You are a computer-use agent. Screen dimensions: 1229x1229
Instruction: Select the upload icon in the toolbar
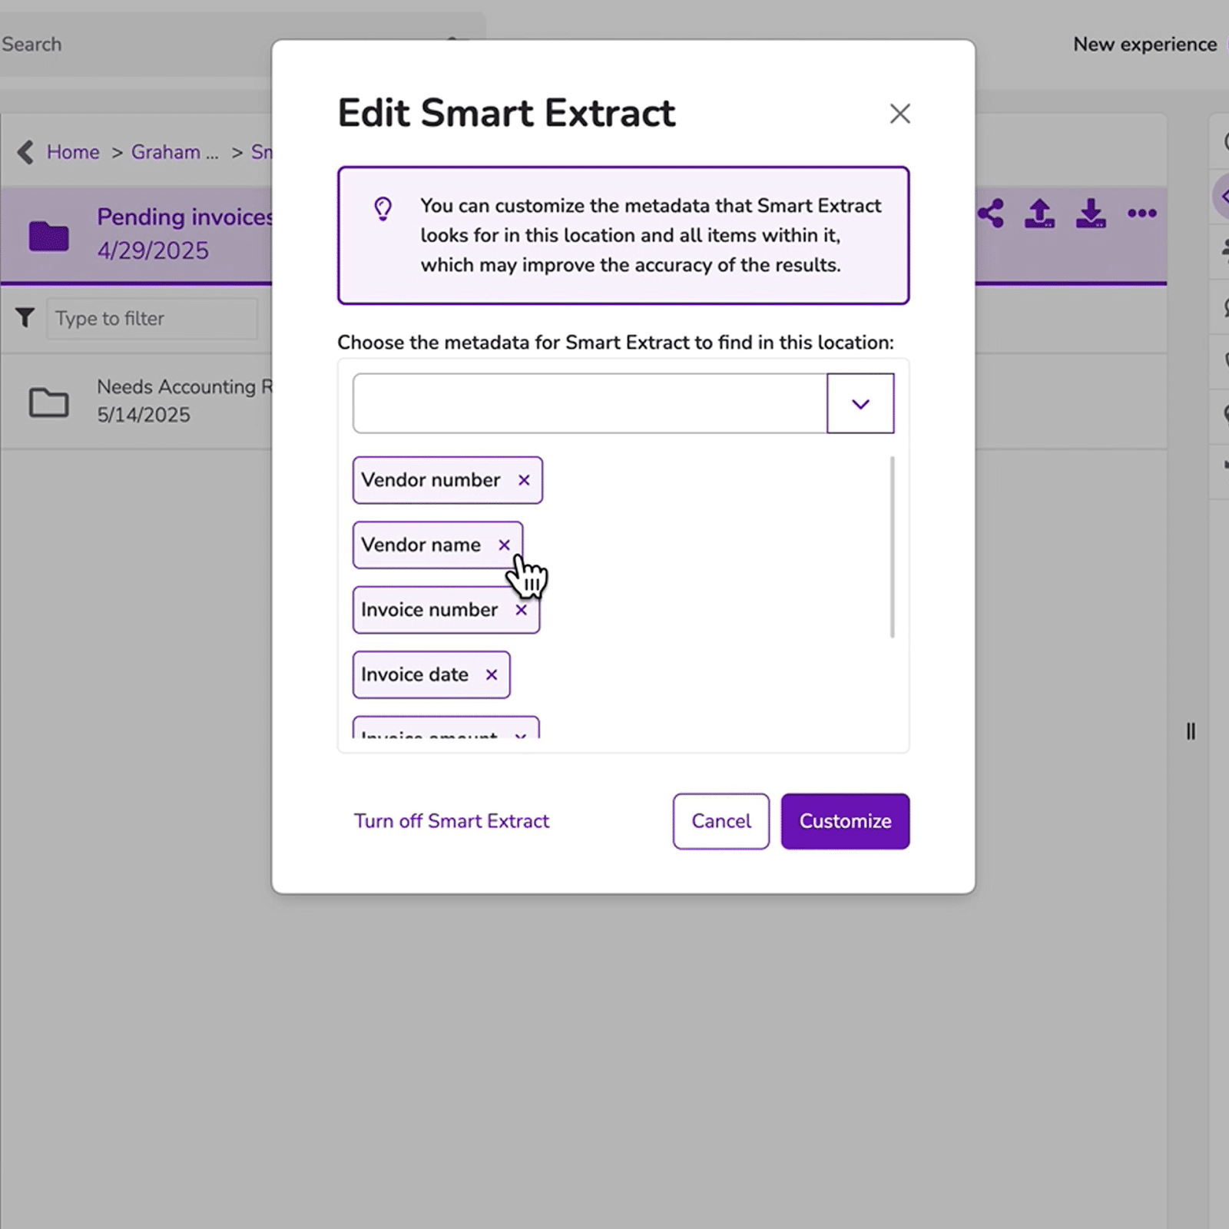coord(1039,214)
